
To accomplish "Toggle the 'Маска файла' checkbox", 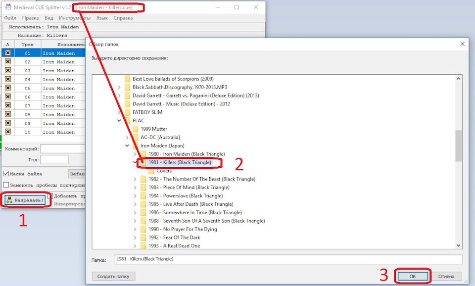I will (6, 174).
